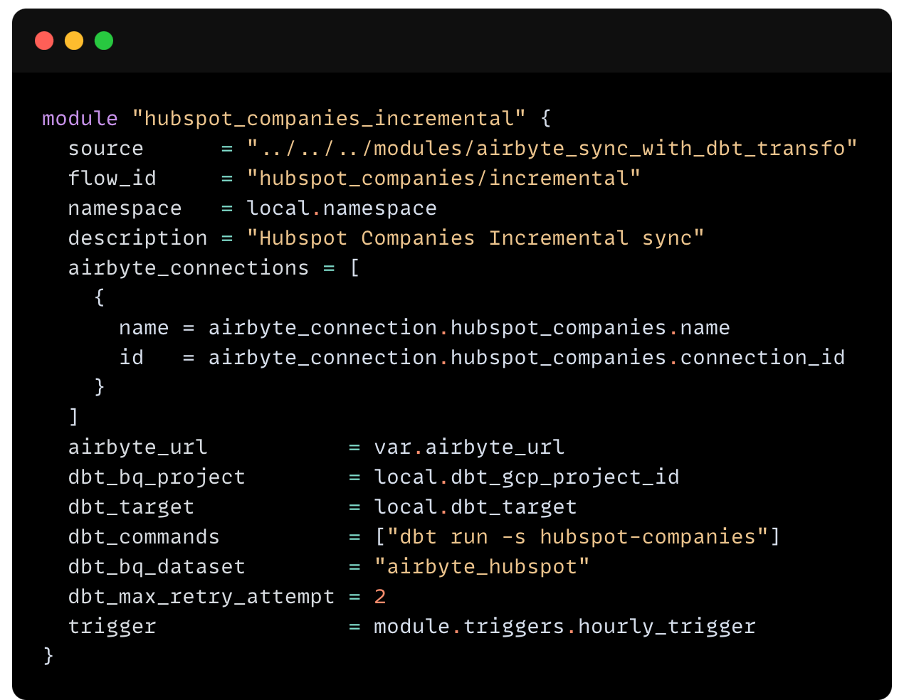Select the airbyte_connections list bracket
The width and height of the screenshot is (904, 700).
pyautogui.click(x=354, y=267)
